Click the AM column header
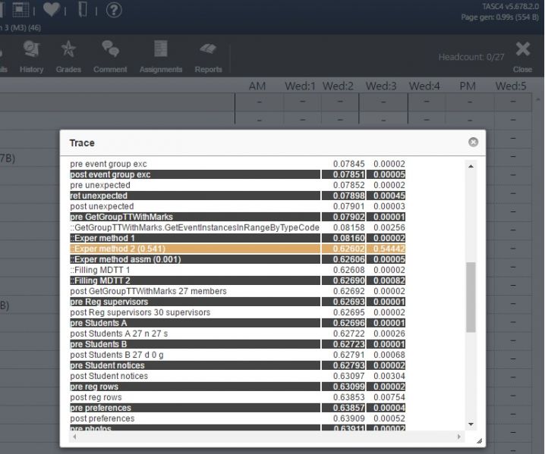Screen dimensions: 545x454 (257, 86)
